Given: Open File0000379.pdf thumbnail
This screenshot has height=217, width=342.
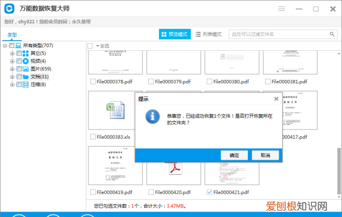Looking at the screenshot, I should click(174, 62).
